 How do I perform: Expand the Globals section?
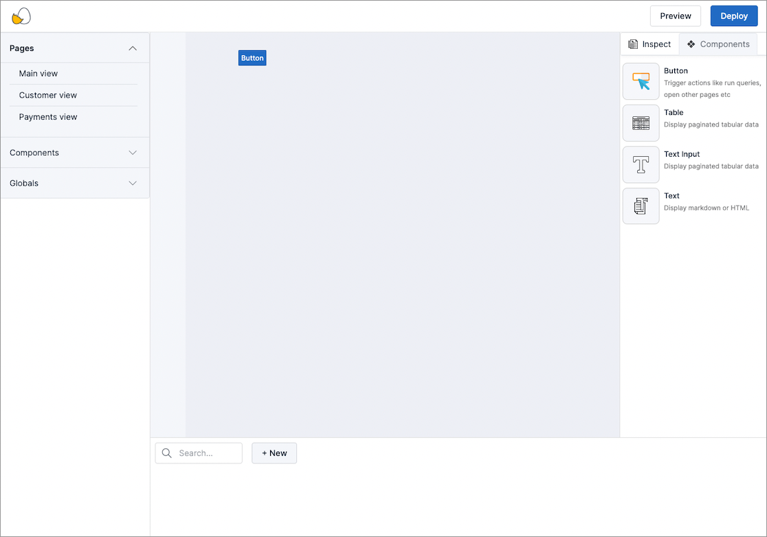[x=133, y=183]
